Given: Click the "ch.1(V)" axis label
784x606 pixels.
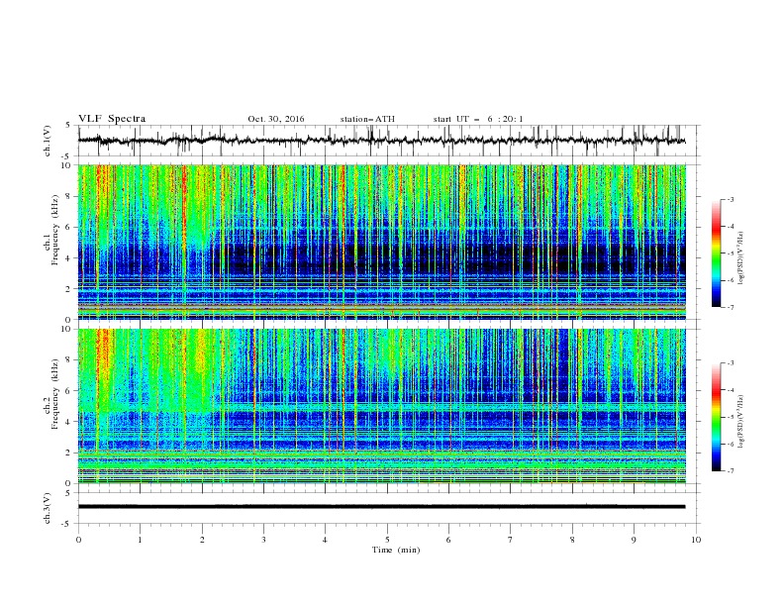Looking at the screenshot, I should 48,141.
